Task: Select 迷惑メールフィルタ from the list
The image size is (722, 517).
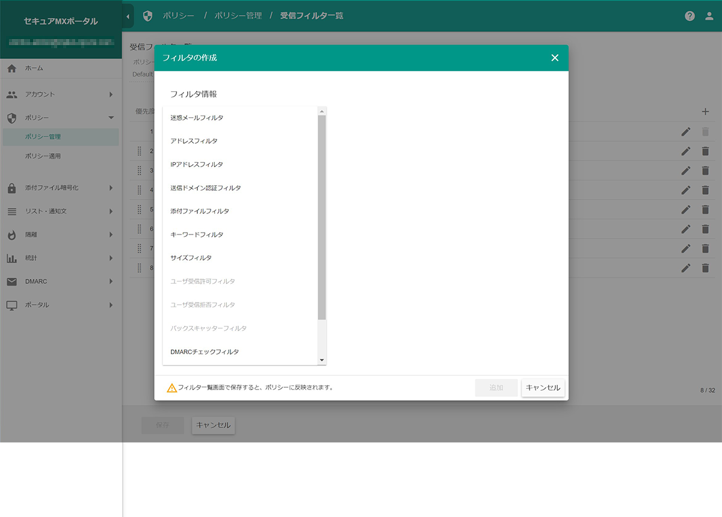Action: (197, 118)
